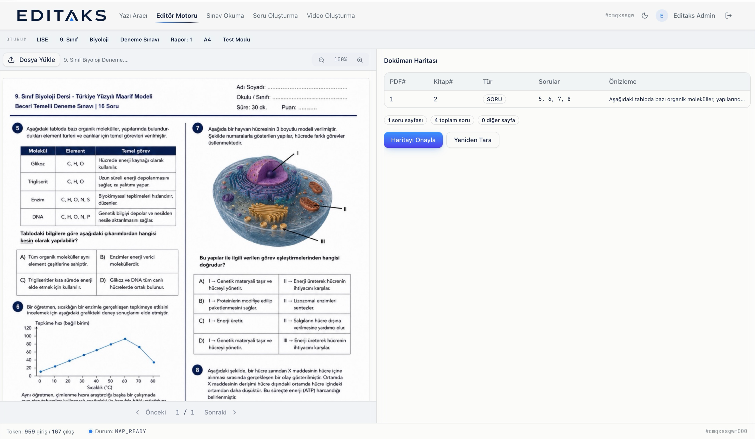This screenshot has width=755, height=439.
Task: Click question 7 number badge in document
Action: click(197, 128)
